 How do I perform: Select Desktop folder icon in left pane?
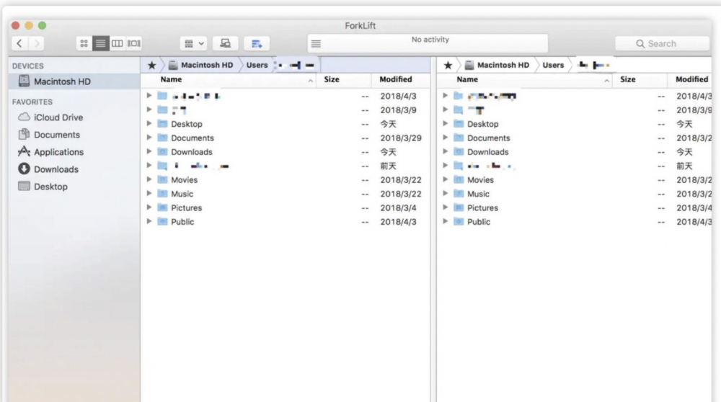point(162,124)
